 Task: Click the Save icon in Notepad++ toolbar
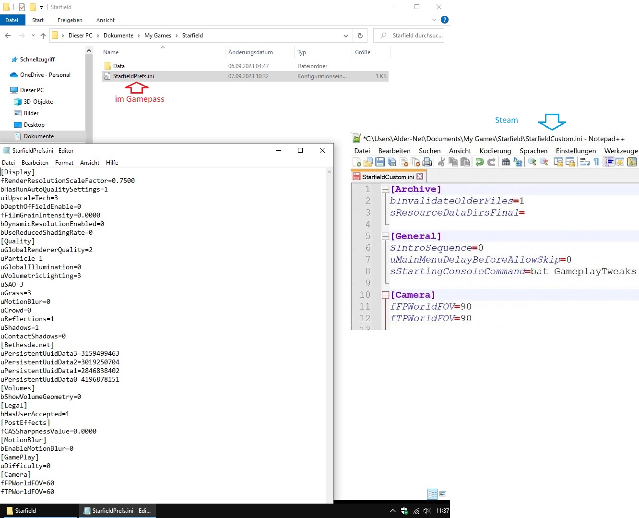point(380,162)
